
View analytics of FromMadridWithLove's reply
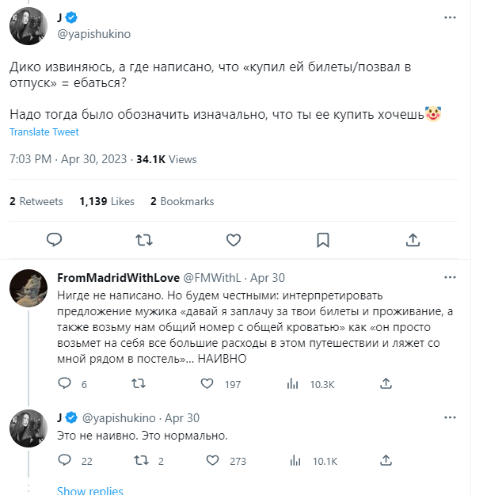(293, 384)
